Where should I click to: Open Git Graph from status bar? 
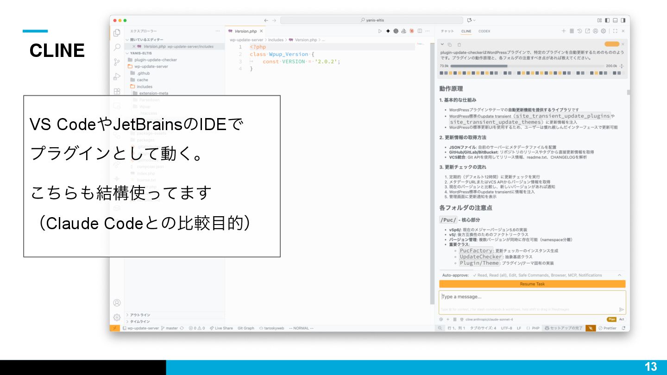(246, 328)
